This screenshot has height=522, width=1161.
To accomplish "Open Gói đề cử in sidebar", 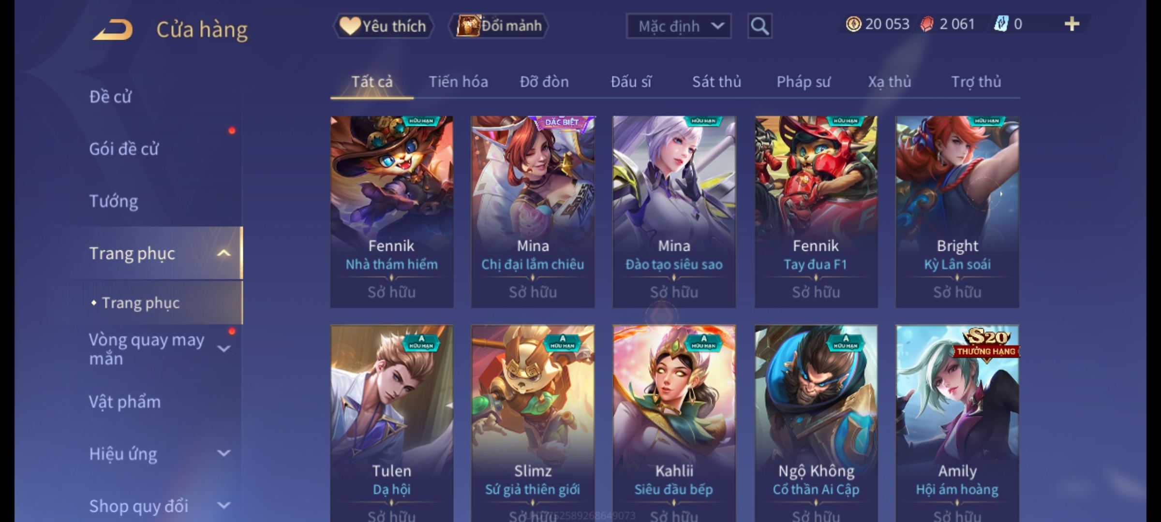I will pyautogui.click(x=124, y=149).
